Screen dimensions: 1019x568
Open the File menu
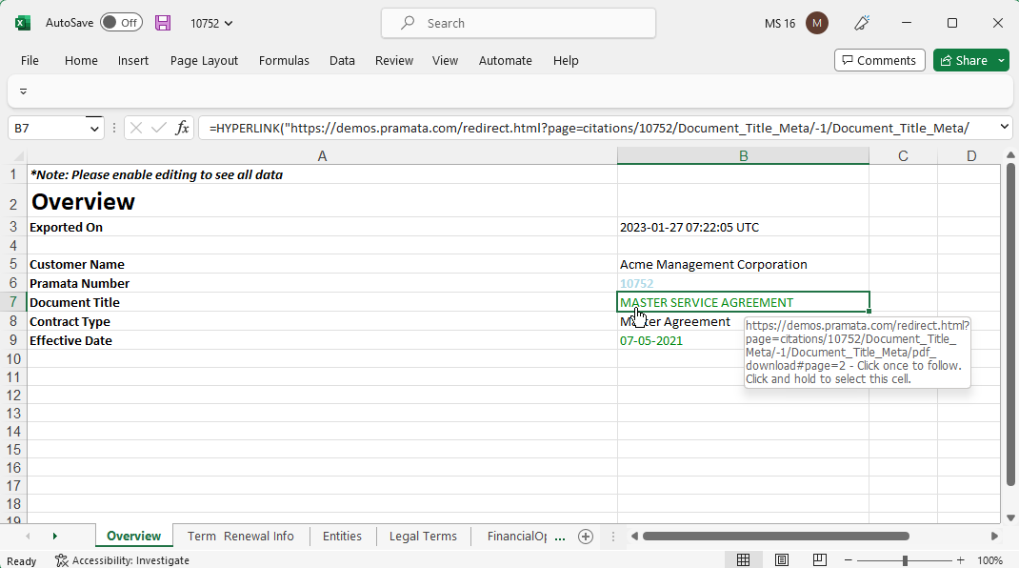[30, 60]
